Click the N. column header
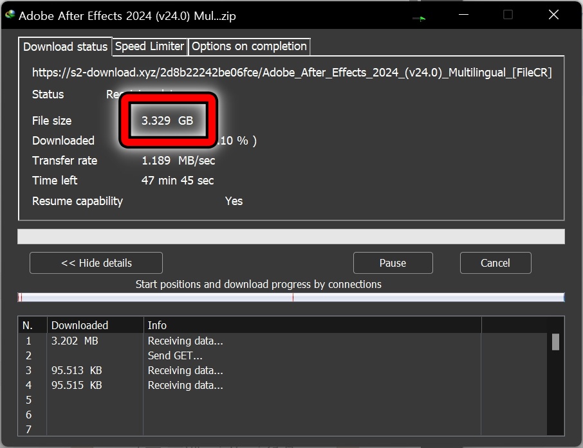 32,325
